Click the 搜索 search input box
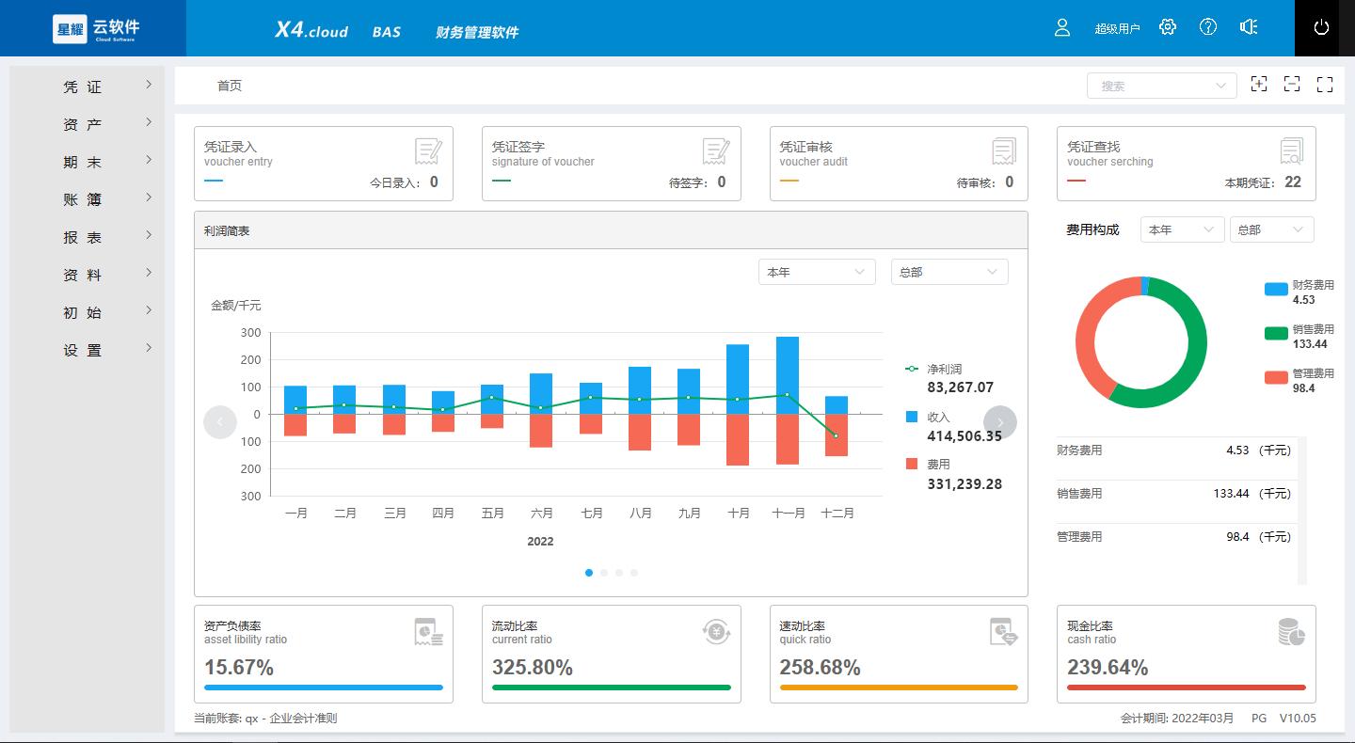This screenshot has width=1355, height=743. tap(1162, 85)
